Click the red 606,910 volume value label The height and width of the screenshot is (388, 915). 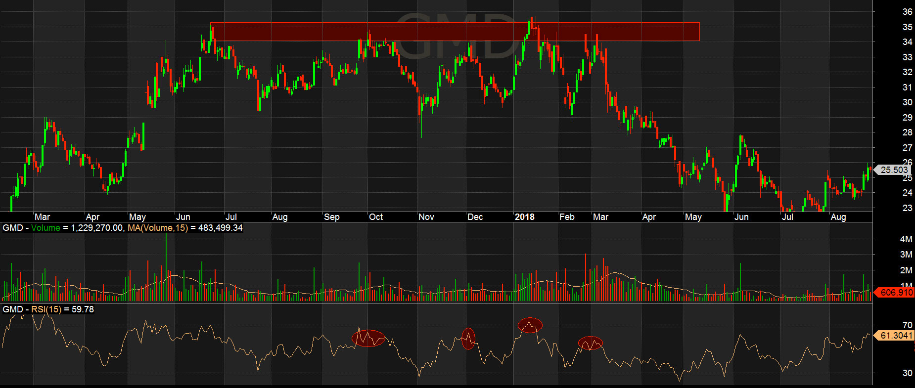point(896,293)
